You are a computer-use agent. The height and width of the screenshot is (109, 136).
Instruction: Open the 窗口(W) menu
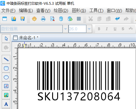pyautogui.click(x=114, y=11)
